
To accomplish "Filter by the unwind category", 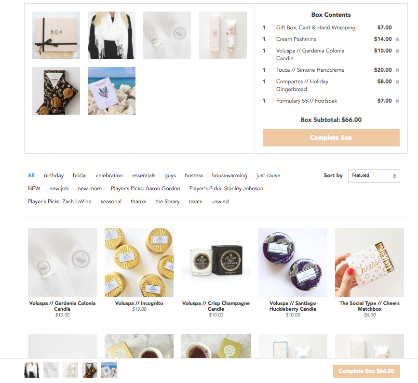I will tap(220, 202).
